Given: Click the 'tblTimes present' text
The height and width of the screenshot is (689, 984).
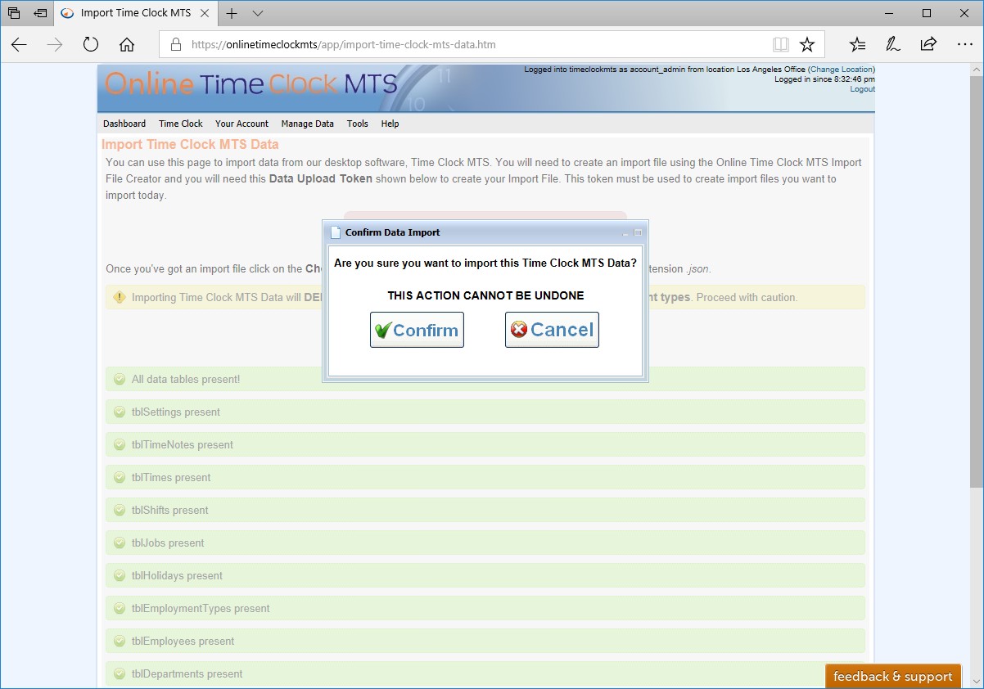Looking at the screenshot, I should coord(171,478).
